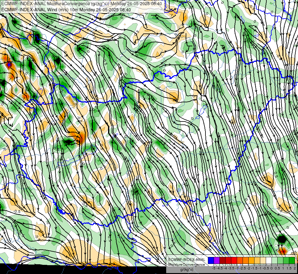The height and width of the screenshot is (274, 298).
Task: Click the -2.5 tick label on legend
Action: coord(242,268)
